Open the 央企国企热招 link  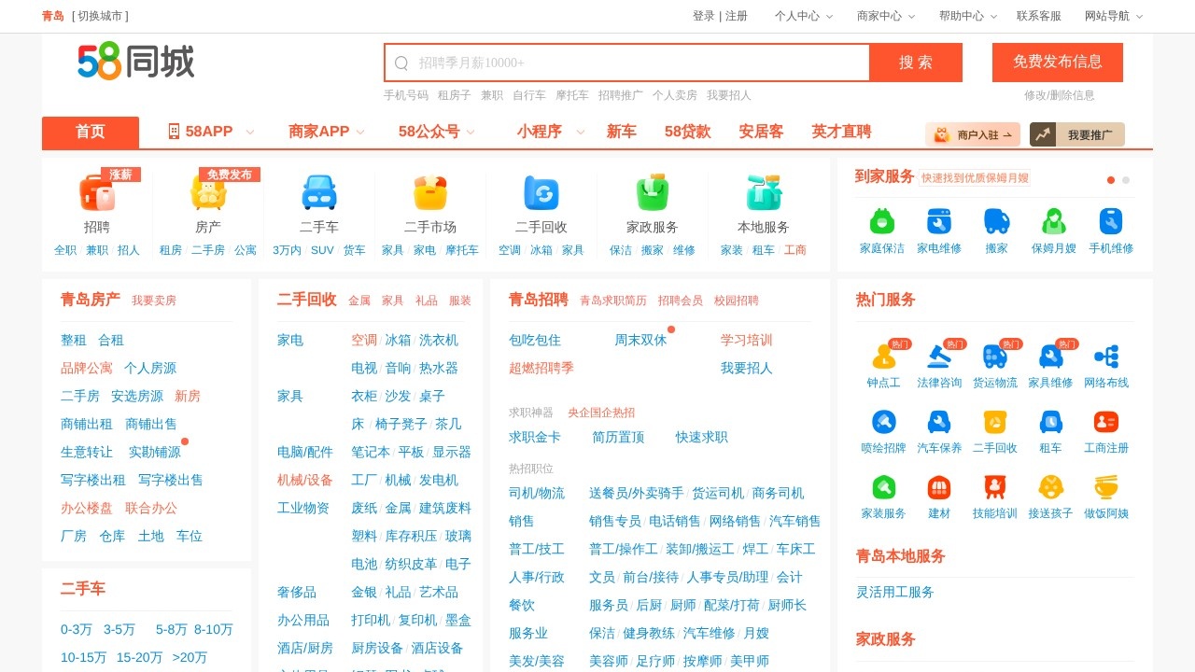(x=601, y=413)
